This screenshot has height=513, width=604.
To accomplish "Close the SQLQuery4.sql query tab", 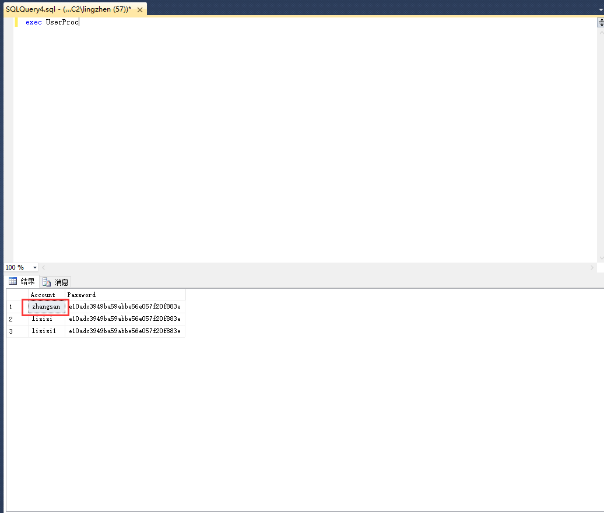I will [x=139, y=9].
